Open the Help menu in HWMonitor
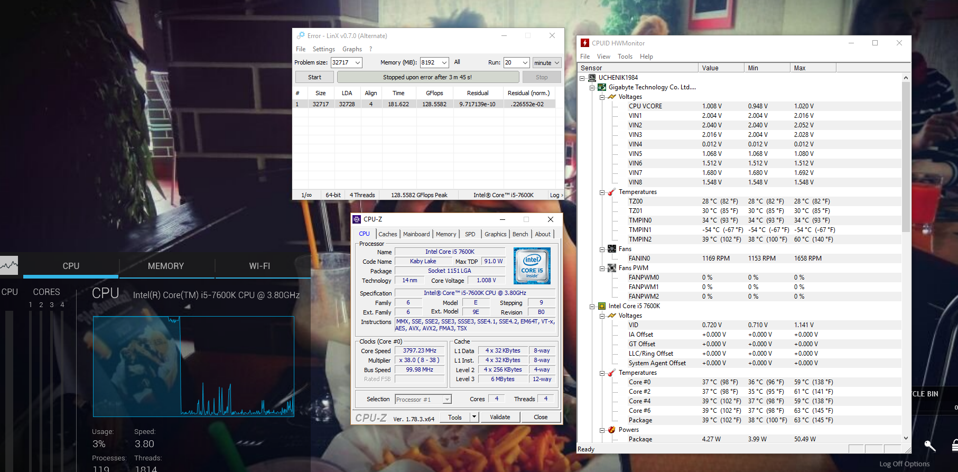The height and width of the screenshot is (472, 958). point(646,57)
